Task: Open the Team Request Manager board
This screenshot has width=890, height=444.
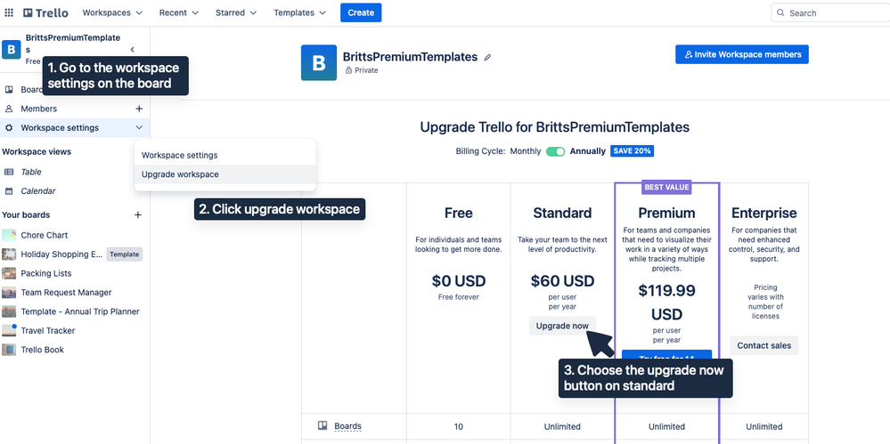Action: point(66,293)
